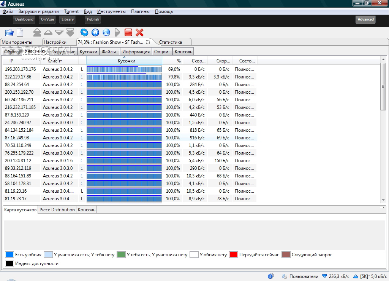Open the Карта кусочков bottom tab
Screen dimensions: 389x281
tap(21, 210)
